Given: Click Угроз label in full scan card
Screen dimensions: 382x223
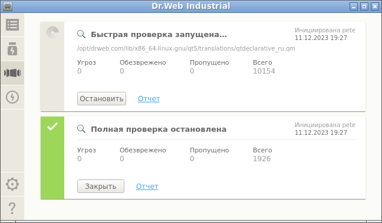Looking at the screenshot, I should (x=87, y=150).
